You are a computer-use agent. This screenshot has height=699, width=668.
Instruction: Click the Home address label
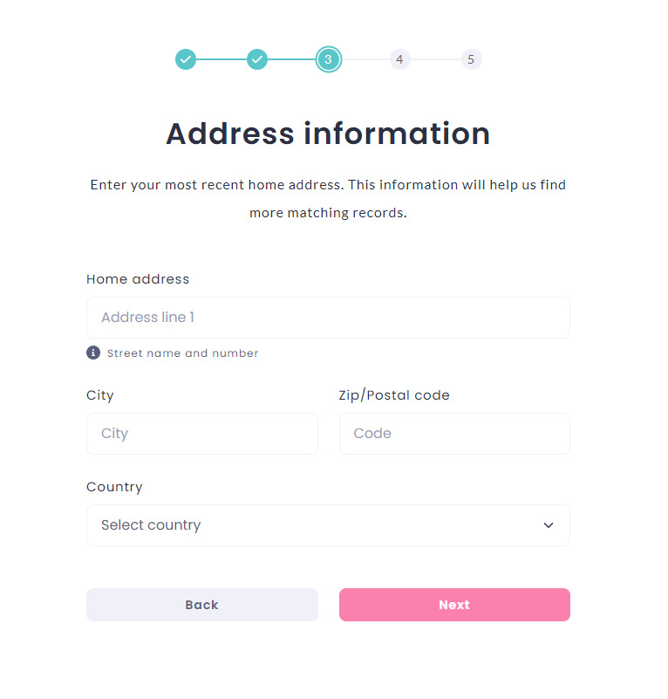138,279
